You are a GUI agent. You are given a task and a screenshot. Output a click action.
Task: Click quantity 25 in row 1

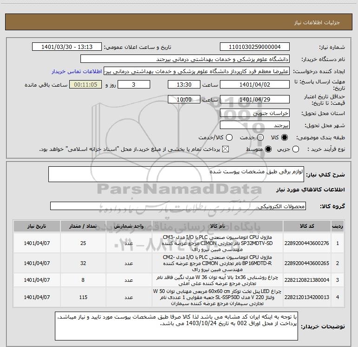(83, 243)
